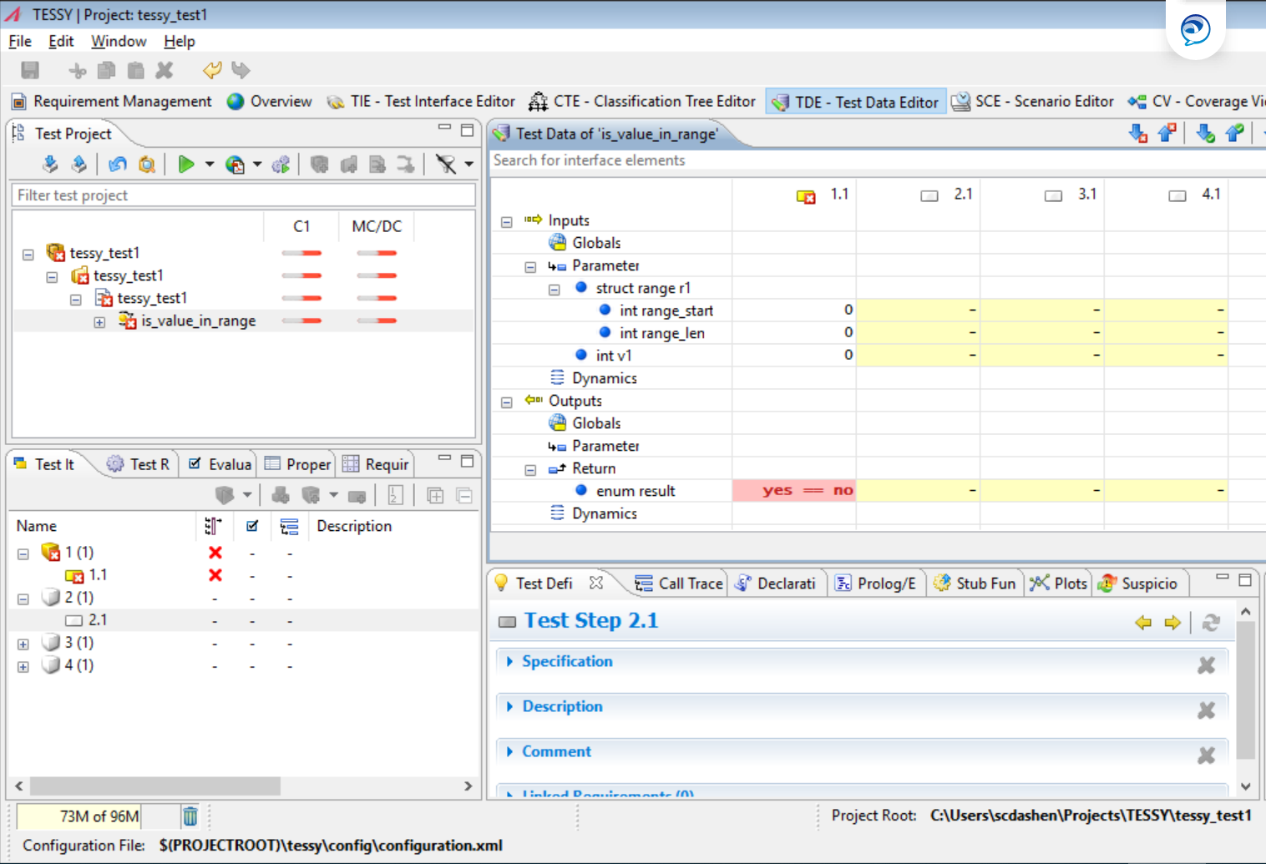
Task: Click the Test Items horizontal scrollbar
Action: click(x=155, y=786)
